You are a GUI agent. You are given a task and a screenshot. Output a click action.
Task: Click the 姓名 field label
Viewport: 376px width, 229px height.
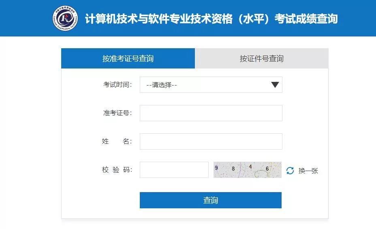[x=117, y=141]
